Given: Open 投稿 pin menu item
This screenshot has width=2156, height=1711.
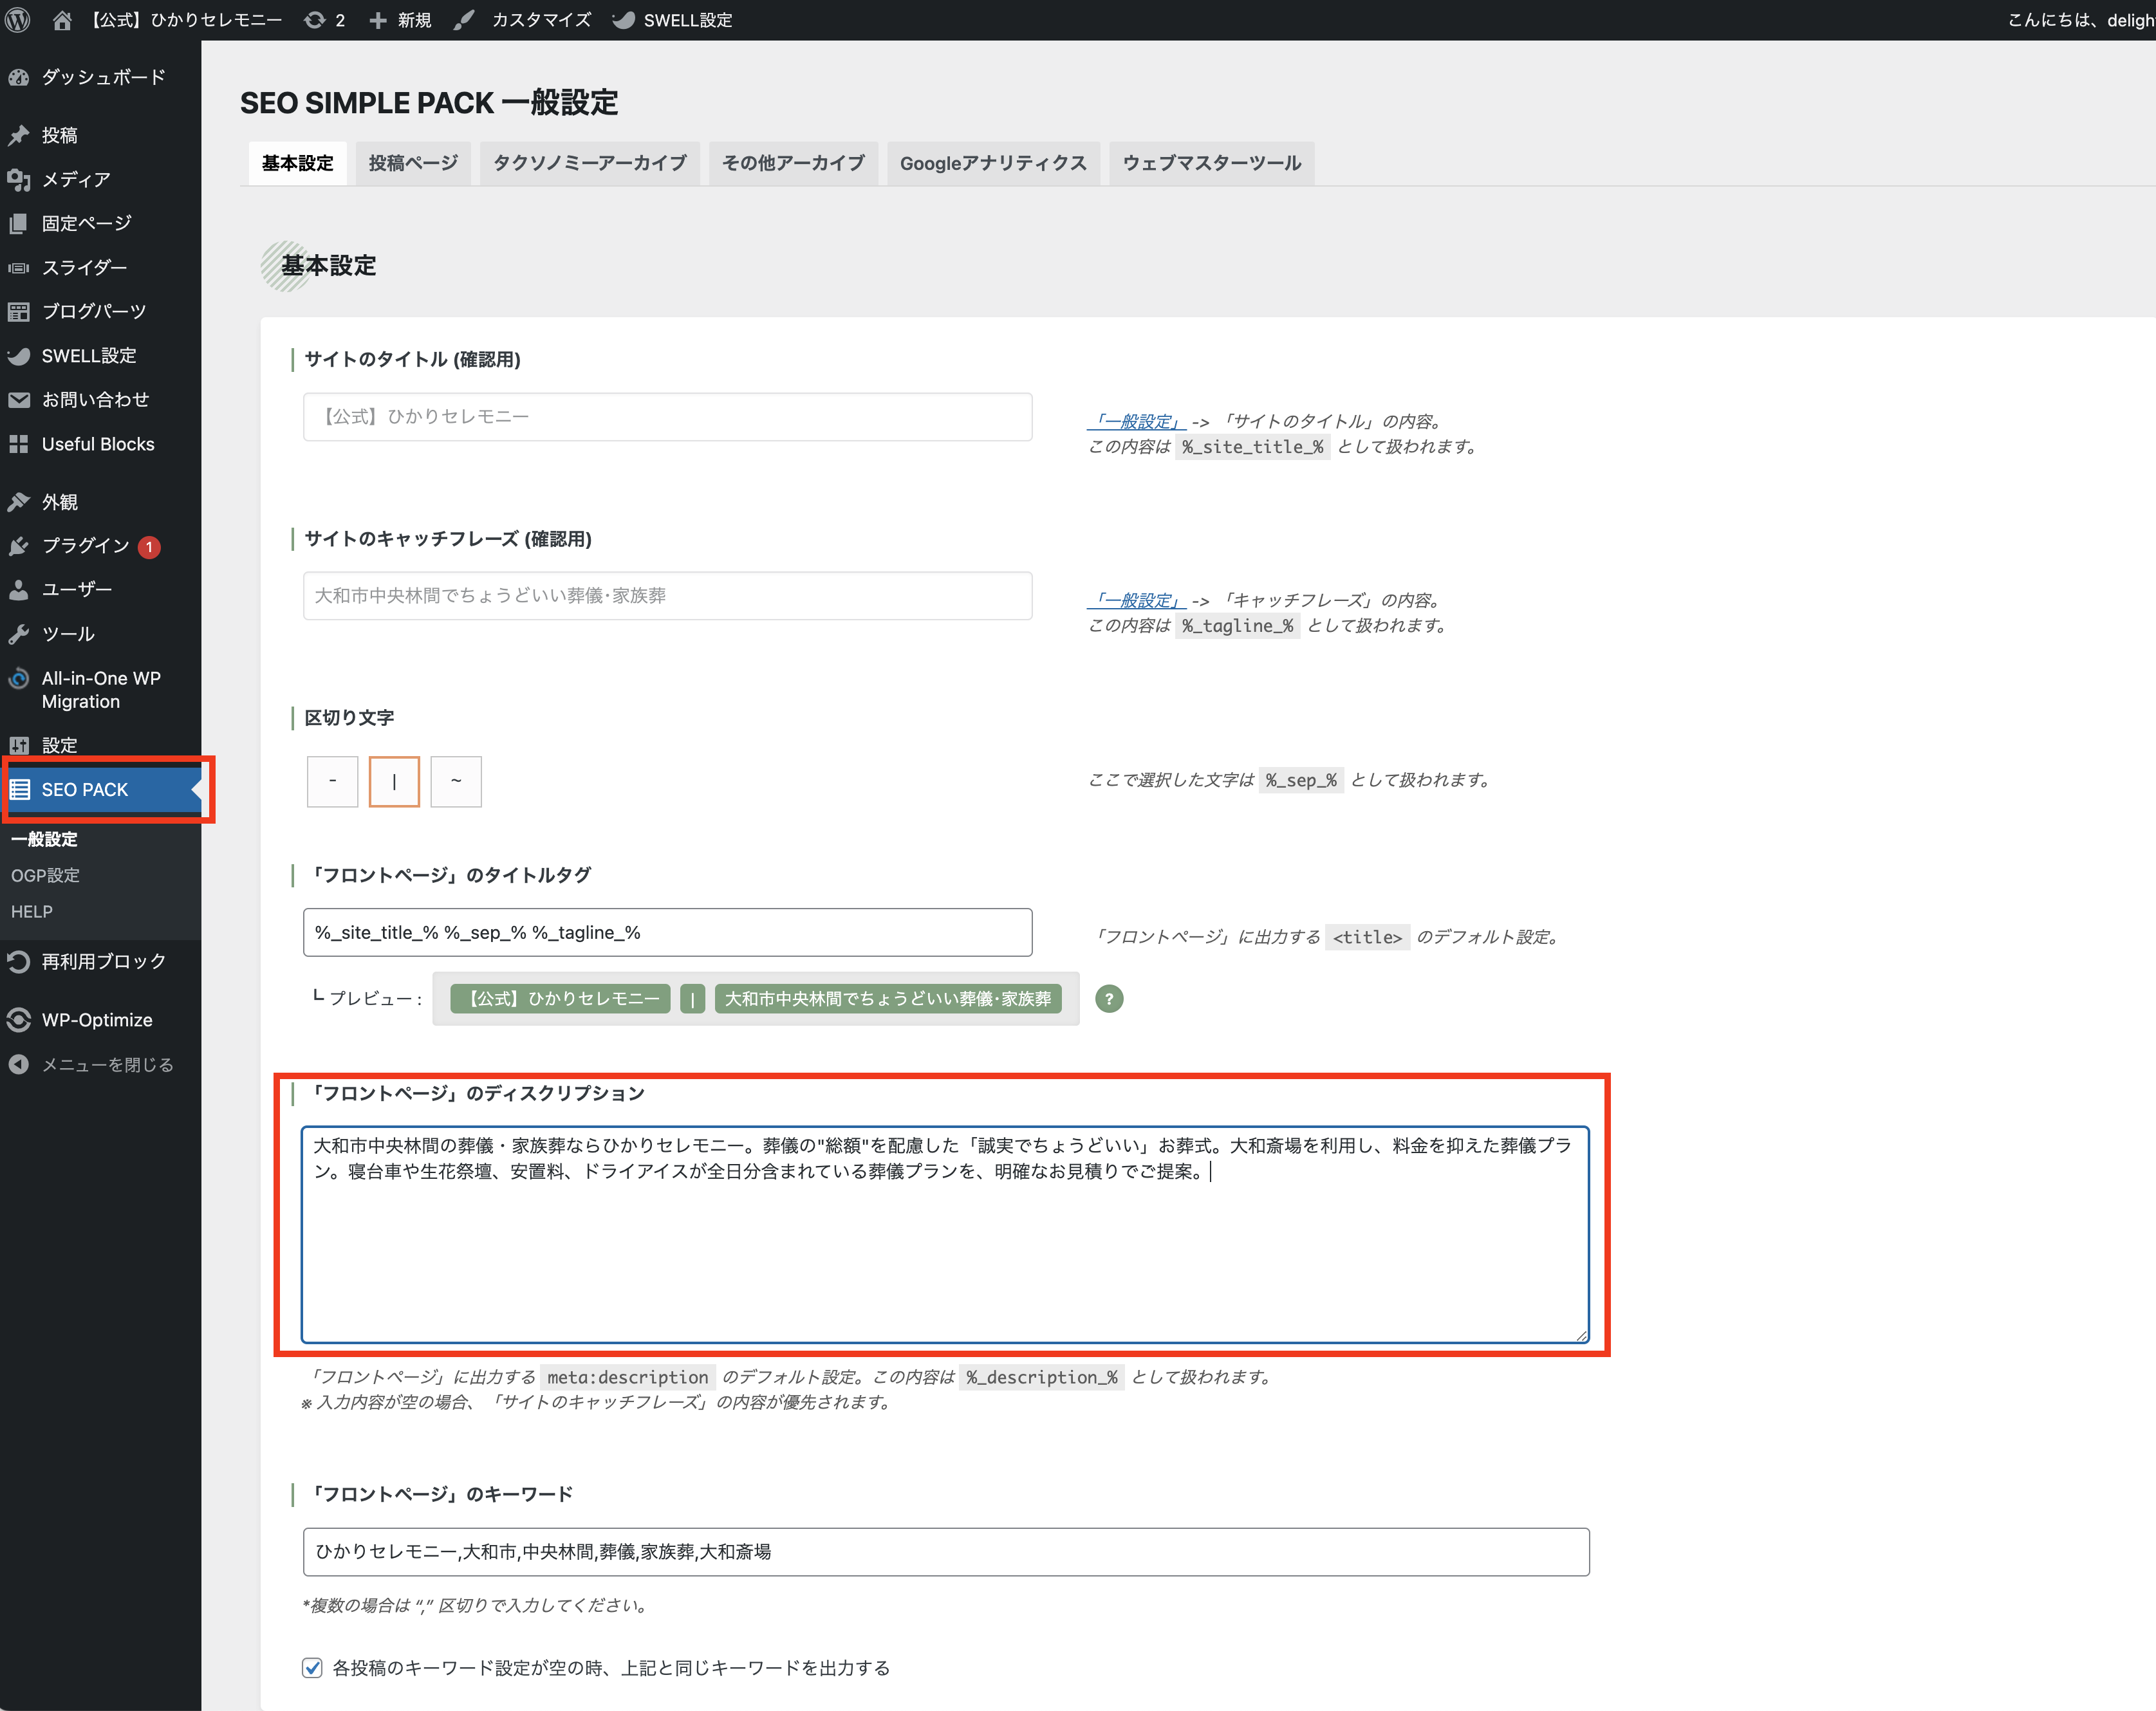Looking at the screenshot, I should click(100, 135).
